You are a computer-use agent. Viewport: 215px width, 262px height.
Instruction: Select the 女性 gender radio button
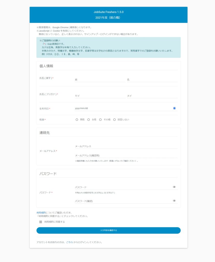(x=89, y=119)
